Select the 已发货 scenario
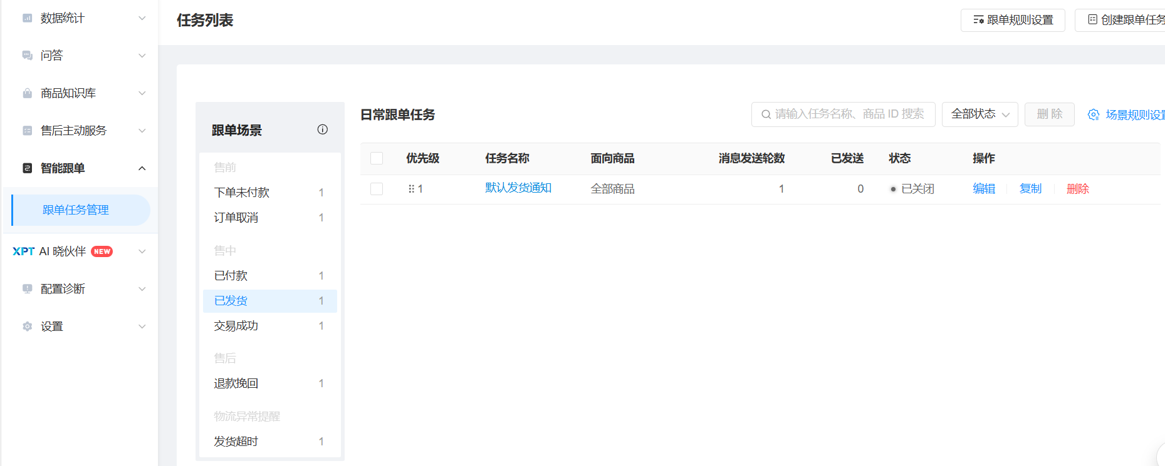 269,301
